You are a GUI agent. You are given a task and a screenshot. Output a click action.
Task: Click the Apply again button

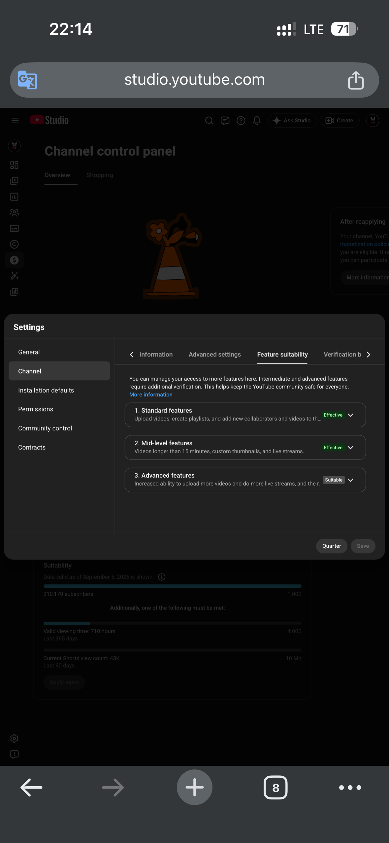coord(64,682)
